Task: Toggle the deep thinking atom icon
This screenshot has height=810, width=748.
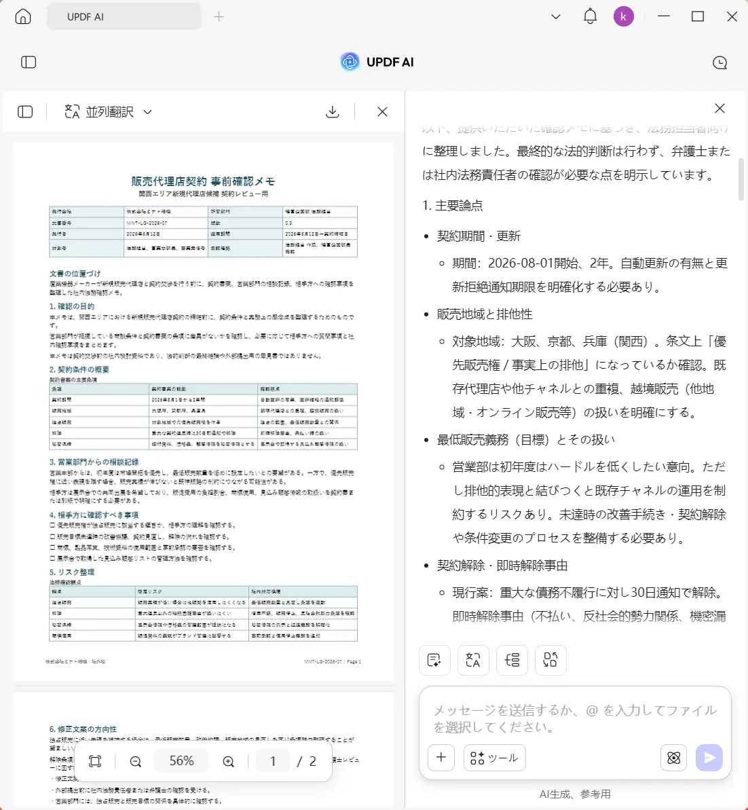Action: click(673, 757)
